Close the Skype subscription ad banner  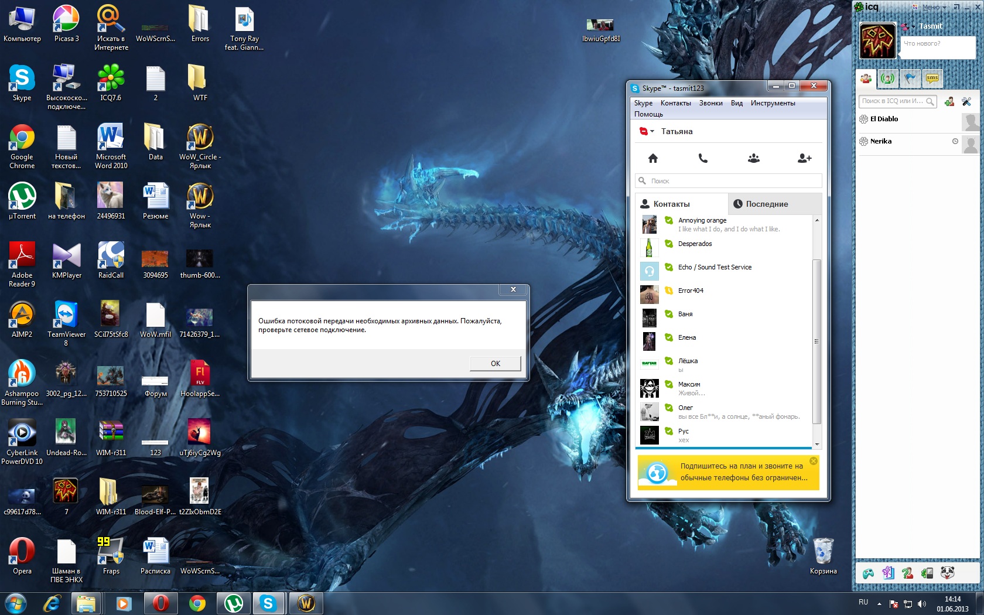[x=814, y=461]
